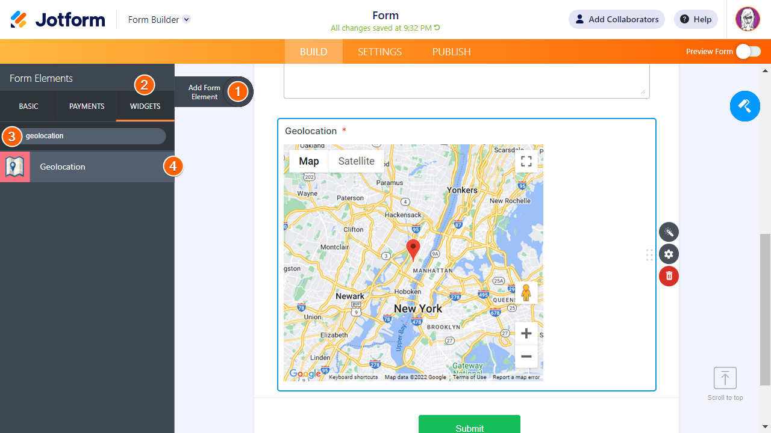The height and width of the screenshot is (433, 771).
Task: Select the Geolocation widget in results
Action: [x=87, y=167]
